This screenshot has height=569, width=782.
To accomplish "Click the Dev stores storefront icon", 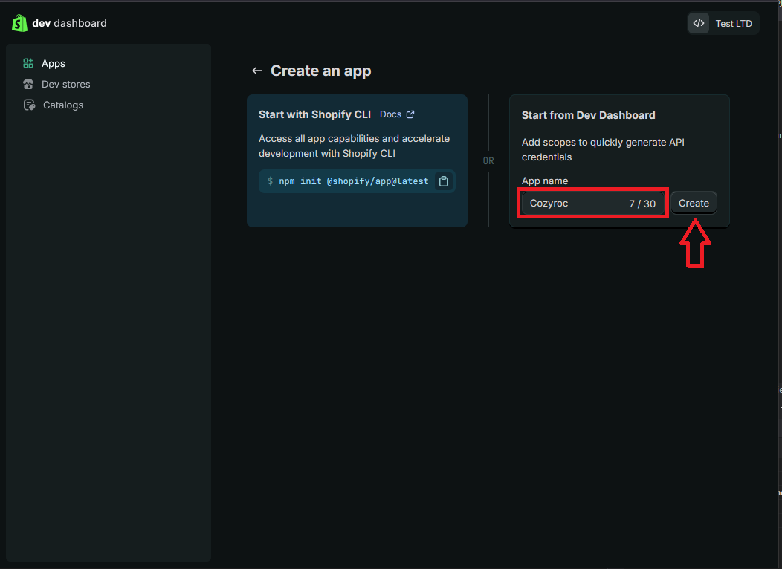I will point(28,85).
